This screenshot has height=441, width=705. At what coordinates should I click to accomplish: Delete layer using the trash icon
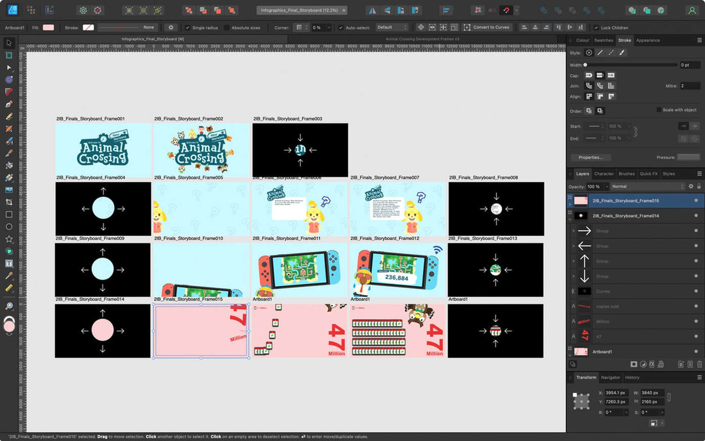[x=699, y=364]
